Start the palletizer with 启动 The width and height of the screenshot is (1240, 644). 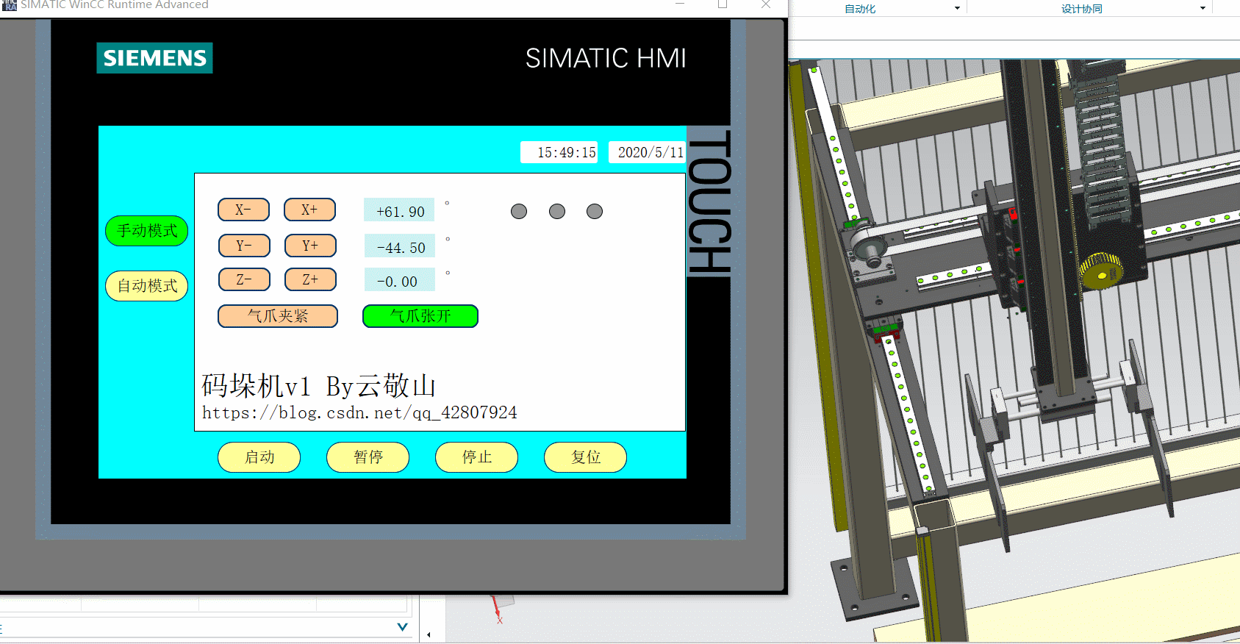click(x=259, y=457)
